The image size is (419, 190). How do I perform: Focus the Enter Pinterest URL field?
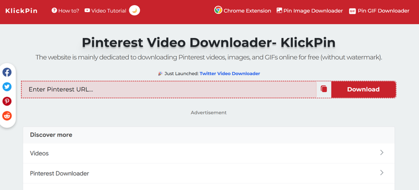(169, 90)
